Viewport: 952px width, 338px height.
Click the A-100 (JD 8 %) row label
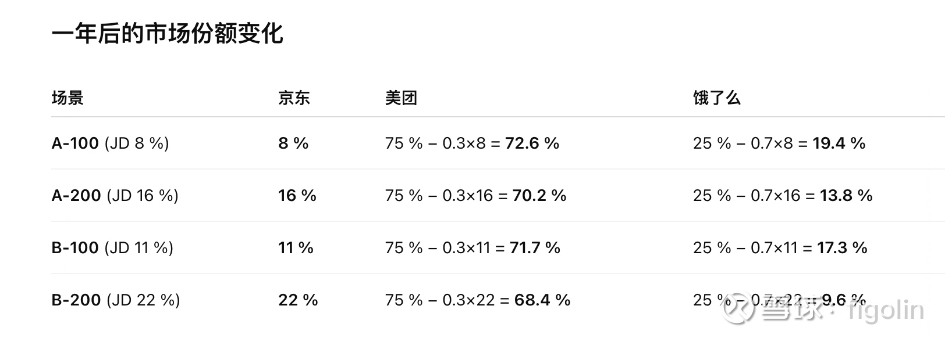[x=110, y=143]
